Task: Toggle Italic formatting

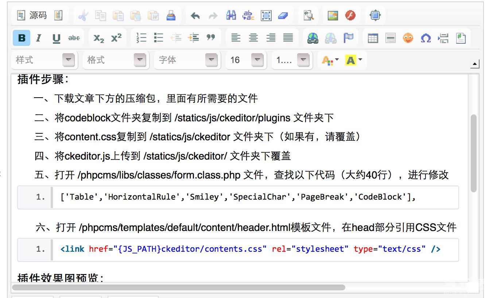Action: pyautogui.click(x=39, y=38)
